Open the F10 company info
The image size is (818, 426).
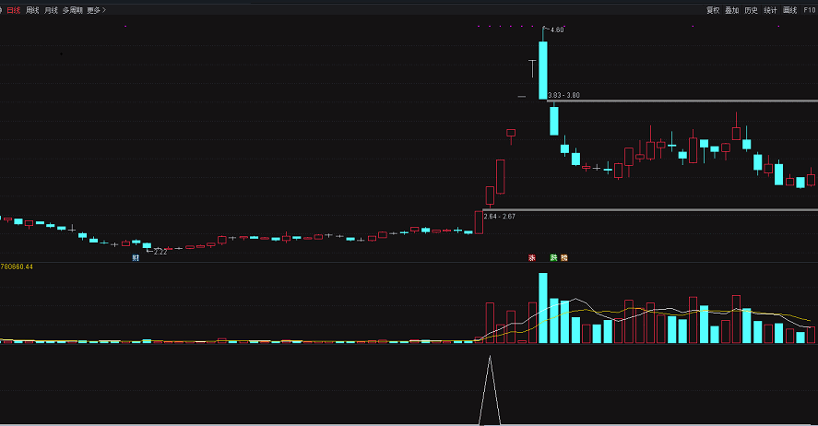tap(809, 10)
